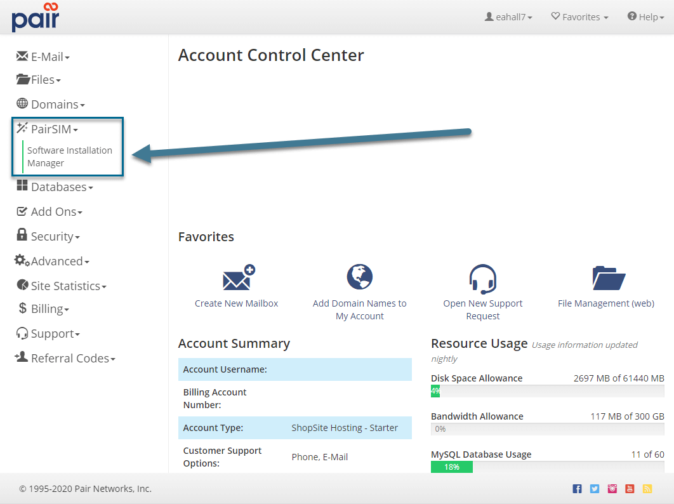Click the Create New Mailbox envelope icon
Viewport: 674px width, 504px height.
coord(238,278)
